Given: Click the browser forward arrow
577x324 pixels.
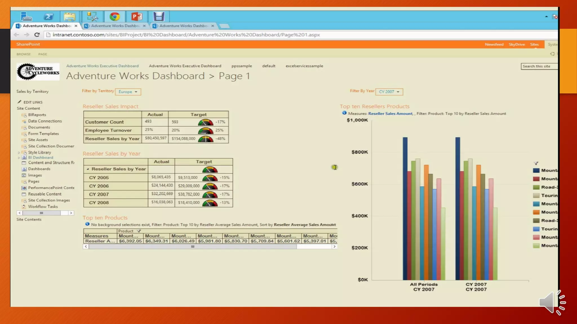Looking at the screenshot, I should [26, 35].
